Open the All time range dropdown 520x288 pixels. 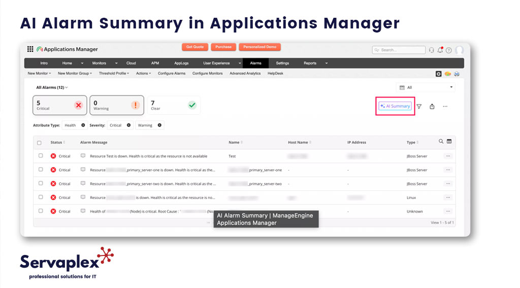click(x=426, y=87)
